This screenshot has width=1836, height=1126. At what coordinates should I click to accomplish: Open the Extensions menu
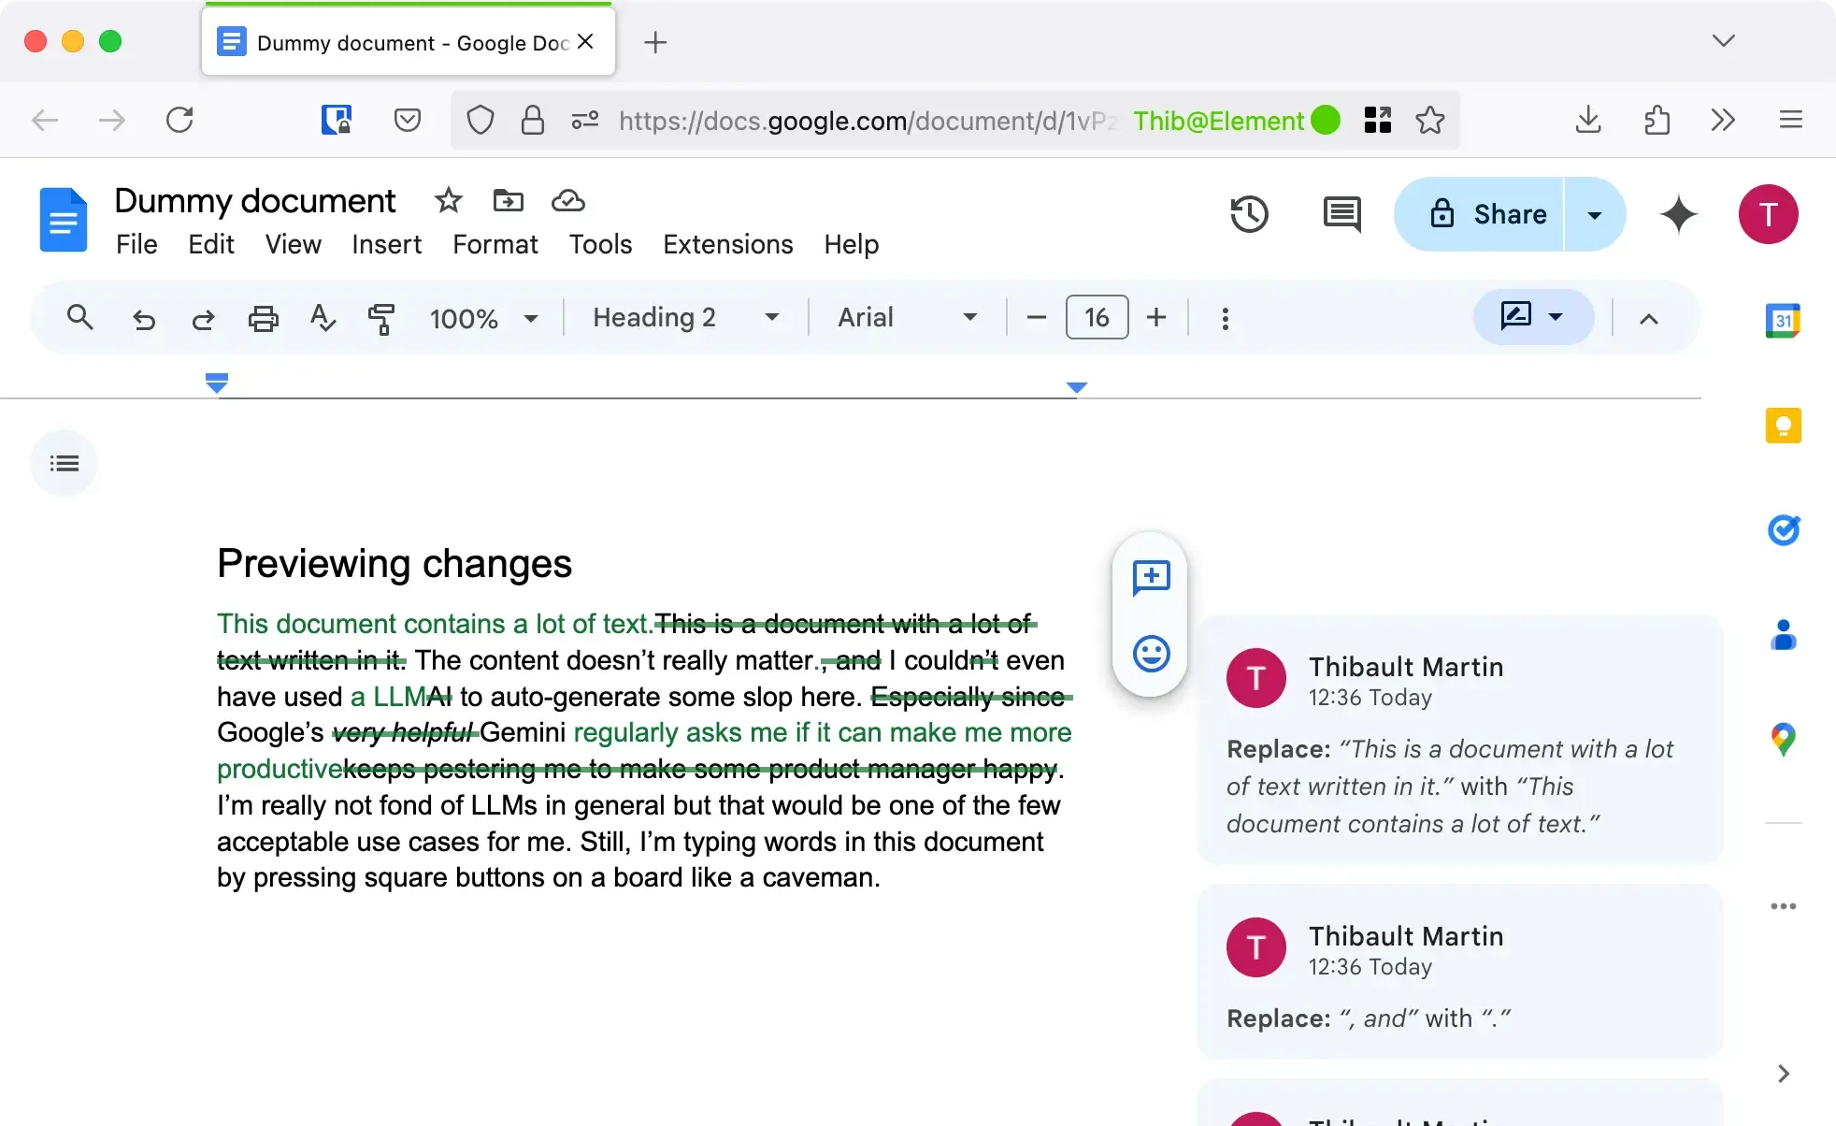point(727,244)
